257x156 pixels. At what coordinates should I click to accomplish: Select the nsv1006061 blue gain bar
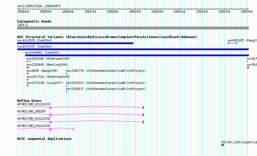tap(137, 55)
